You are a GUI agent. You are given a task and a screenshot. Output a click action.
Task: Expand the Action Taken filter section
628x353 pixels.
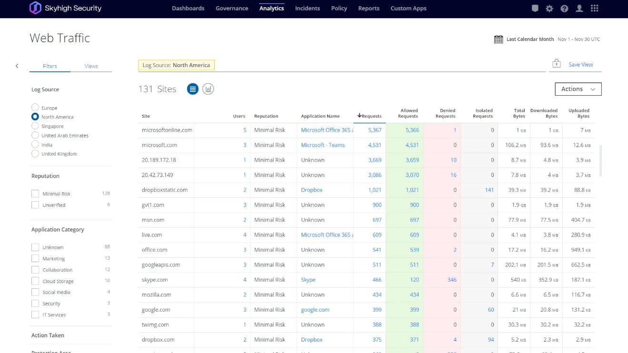coord(48,335)
